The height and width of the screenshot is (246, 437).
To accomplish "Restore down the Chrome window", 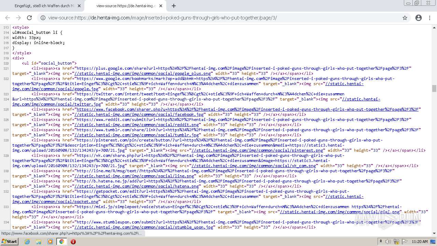I will tap(417, 3).
